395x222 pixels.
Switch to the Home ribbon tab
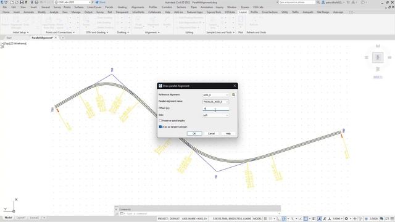click(6, 12)
